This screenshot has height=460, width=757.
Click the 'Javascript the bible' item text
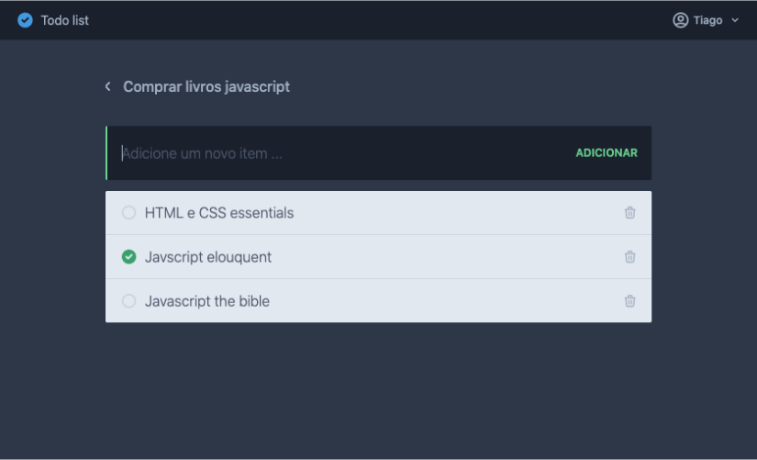pos(207,301)
